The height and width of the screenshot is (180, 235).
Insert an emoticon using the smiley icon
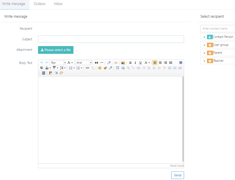tap(100, 68)
